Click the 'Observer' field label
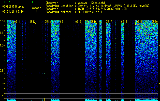 (x=52, y=3)
